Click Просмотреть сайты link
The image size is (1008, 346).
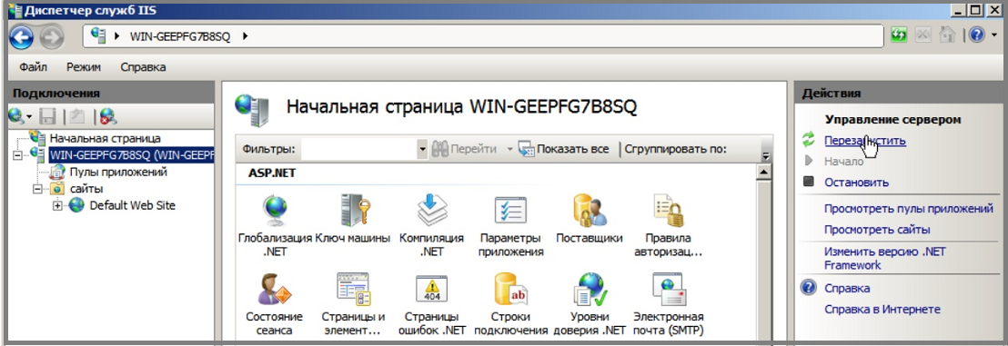[877, 230]
